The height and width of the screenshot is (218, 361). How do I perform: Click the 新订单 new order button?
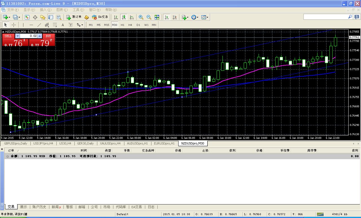pyautogui.click(x=74, y=17)
